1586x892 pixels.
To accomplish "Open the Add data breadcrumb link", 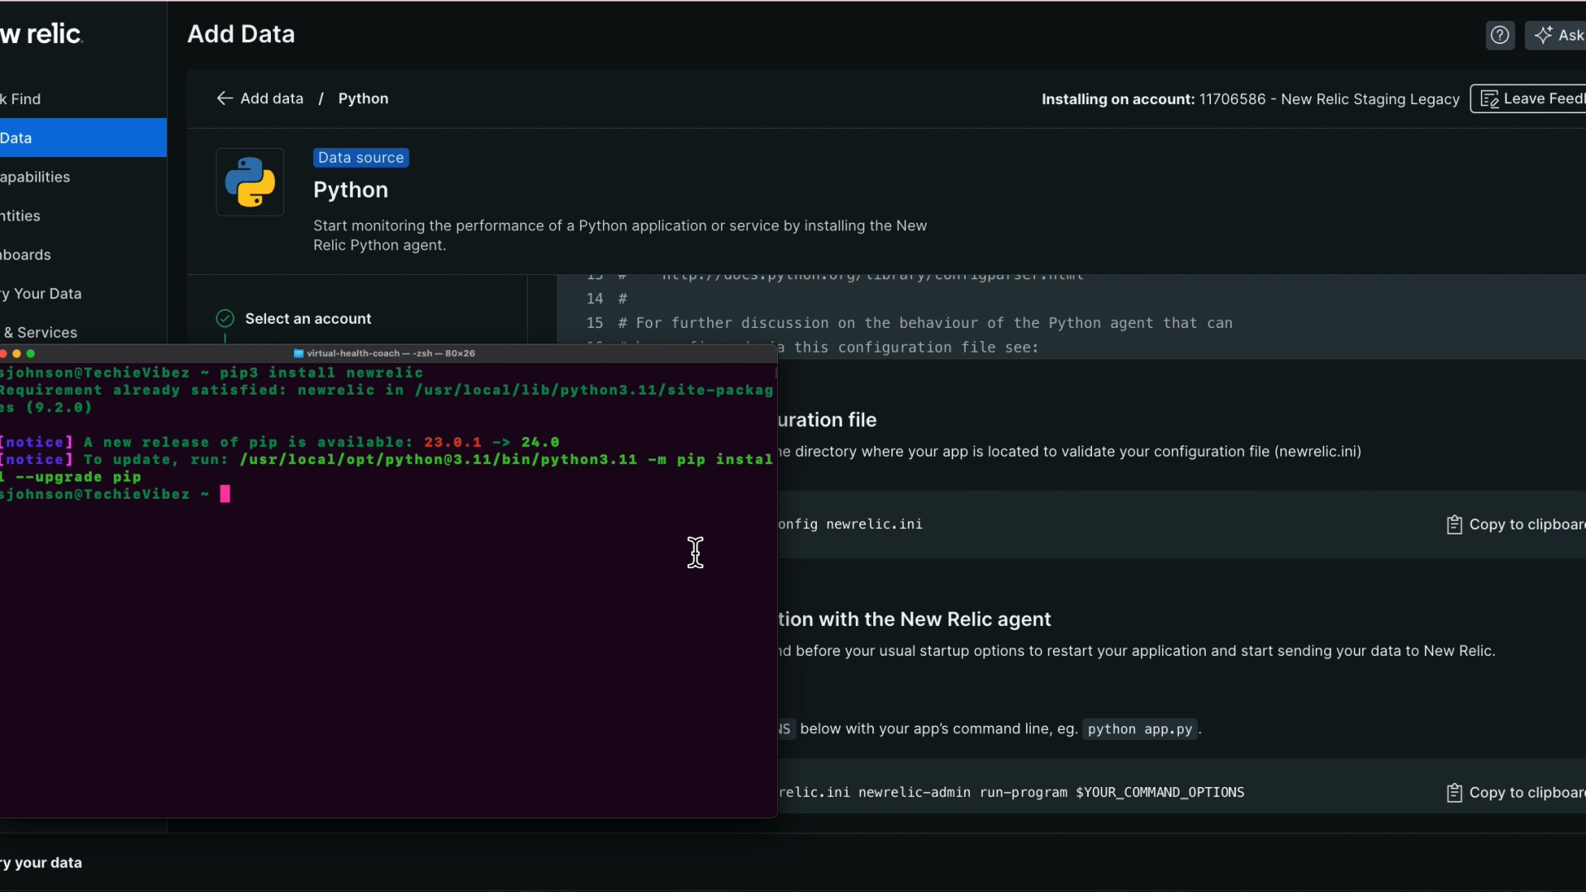I will (272, 98).
